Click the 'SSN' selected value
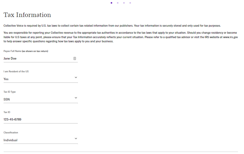The image size is (244, 154). pyautogui.click(x=7, y=99)
